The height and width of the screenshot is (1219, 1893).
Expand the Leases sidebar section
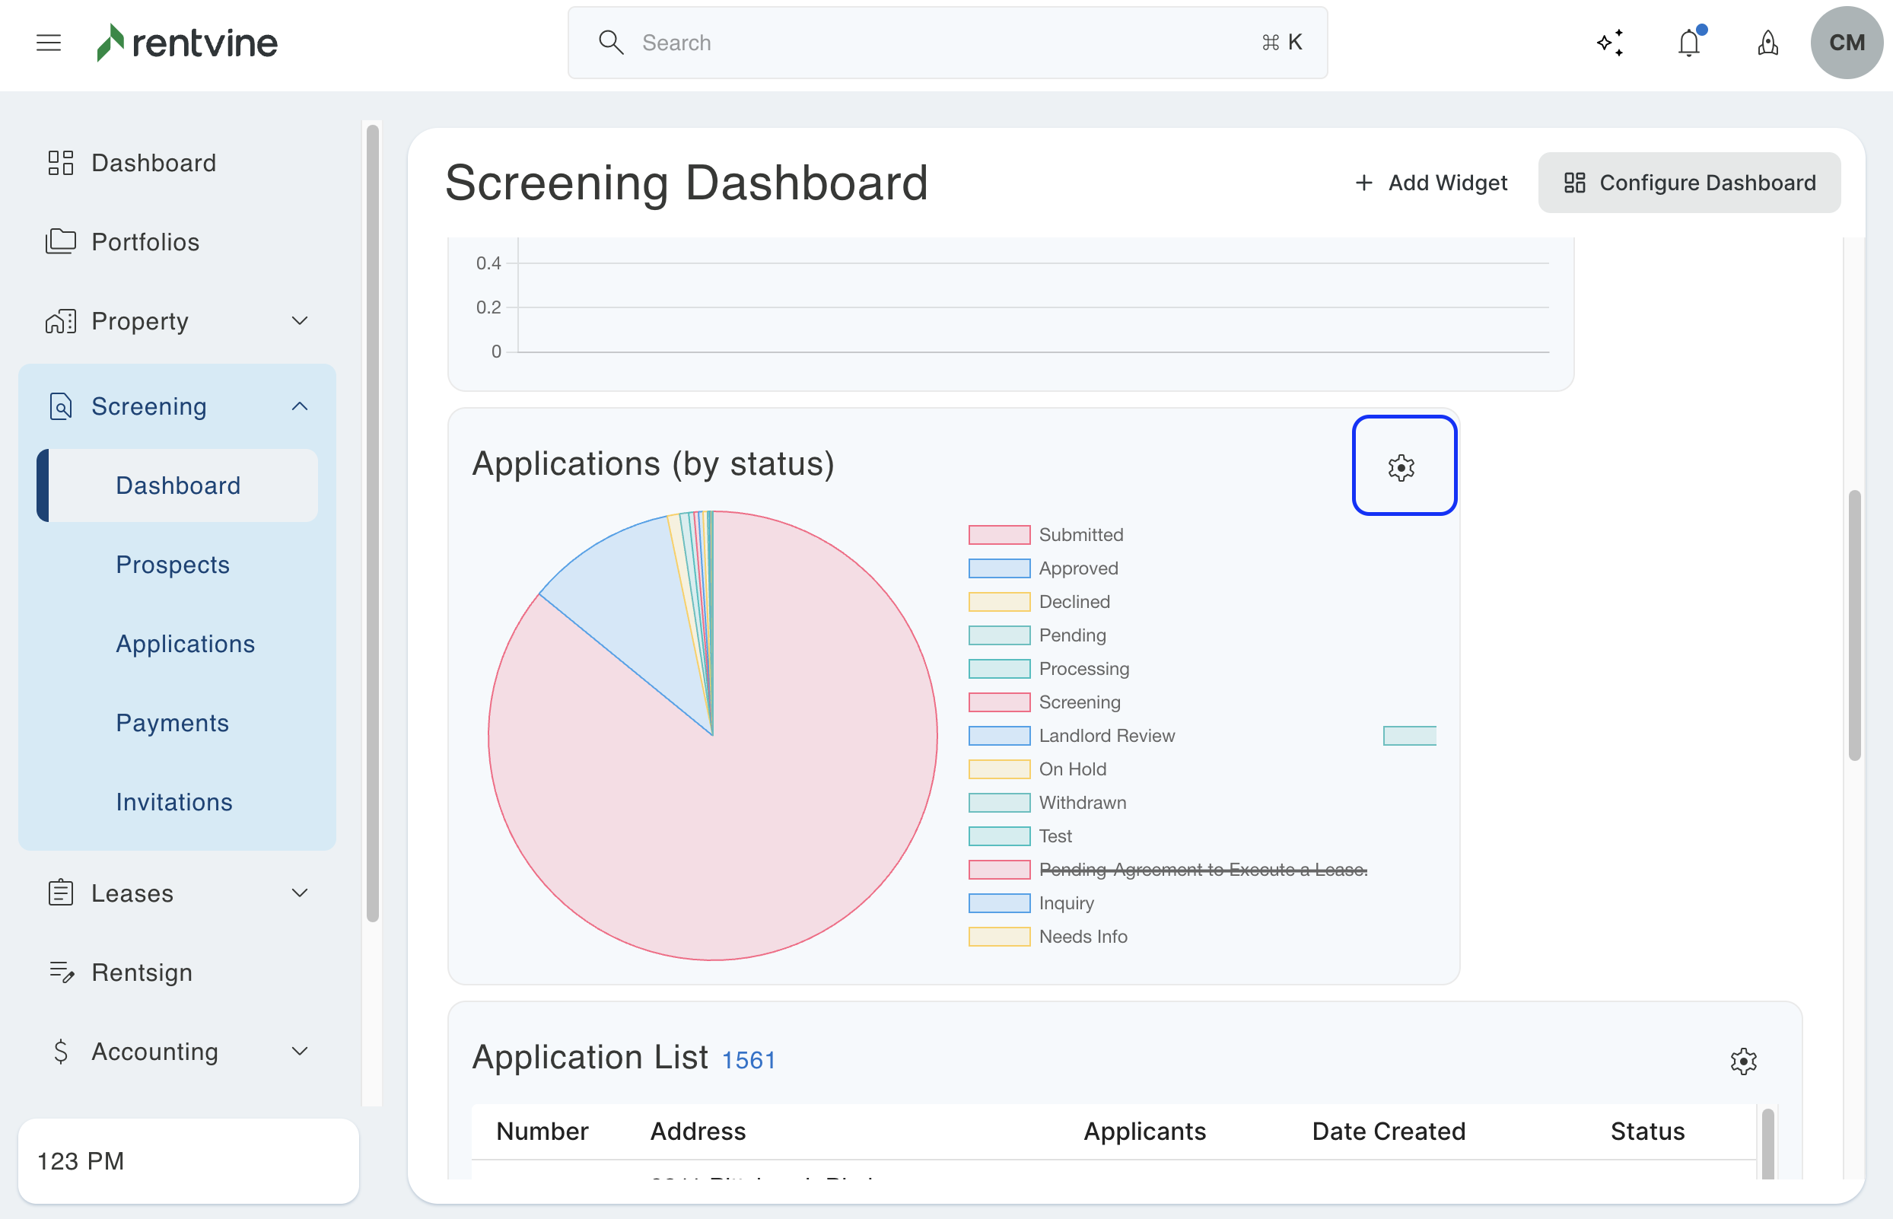(299, 893)
